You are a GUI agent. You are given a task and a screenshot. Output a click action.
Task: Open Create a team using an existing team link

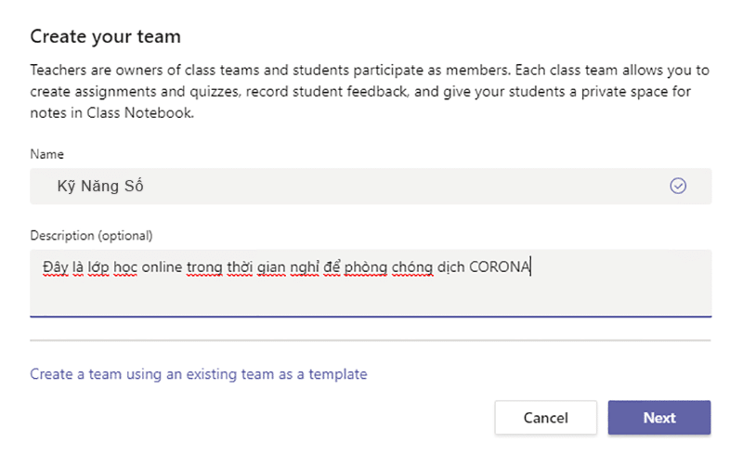click(x=199, y=374)
